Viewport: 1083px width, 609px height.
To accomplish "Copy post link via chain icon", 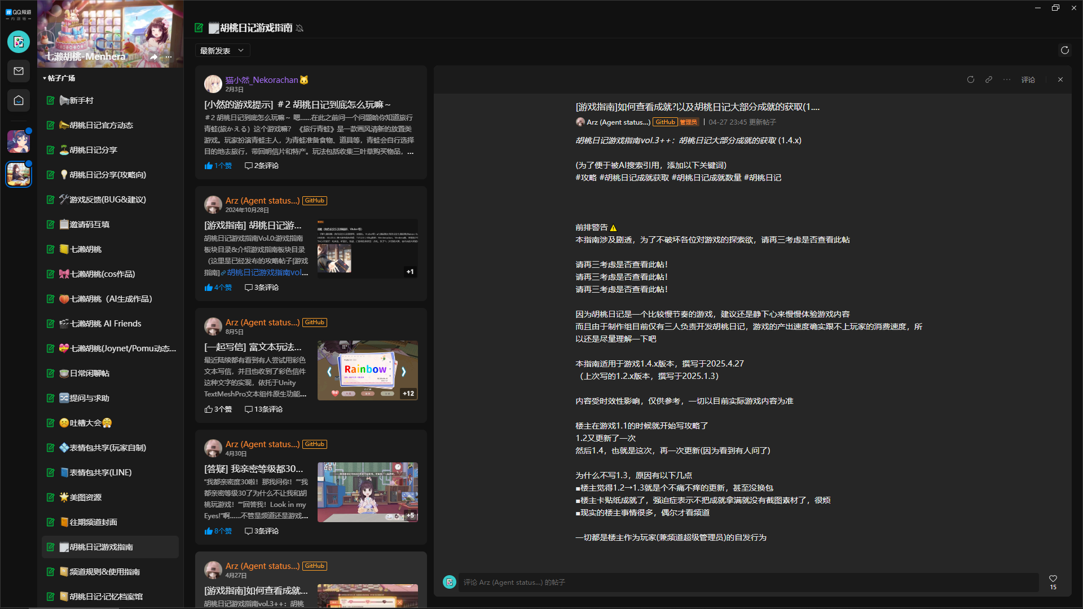I will pos(989,80).
